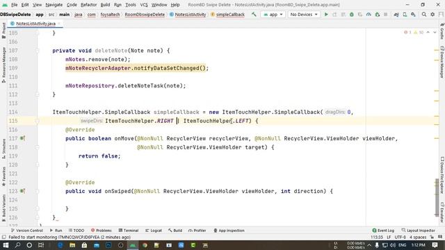Click the Make Project hammer icon
This screenshot has width=445, height=250.
(254, 14)
